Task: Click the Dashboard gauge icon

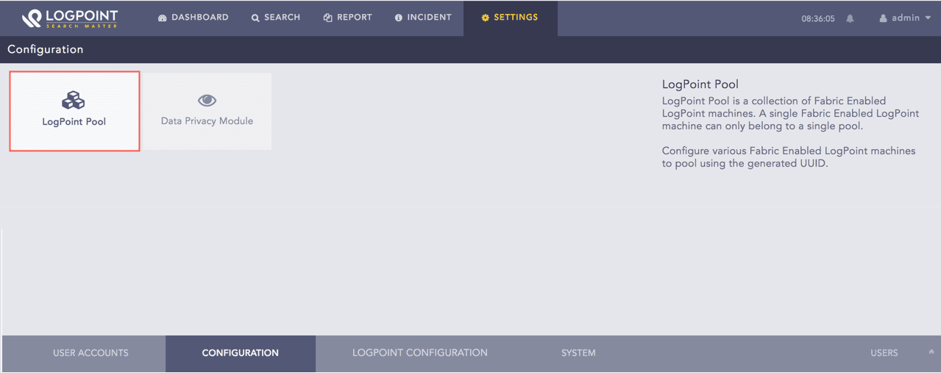Action: 163,18
